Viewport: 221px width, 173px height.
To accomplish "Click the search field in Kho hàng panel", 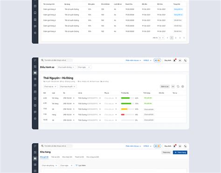I will point(57,146).
